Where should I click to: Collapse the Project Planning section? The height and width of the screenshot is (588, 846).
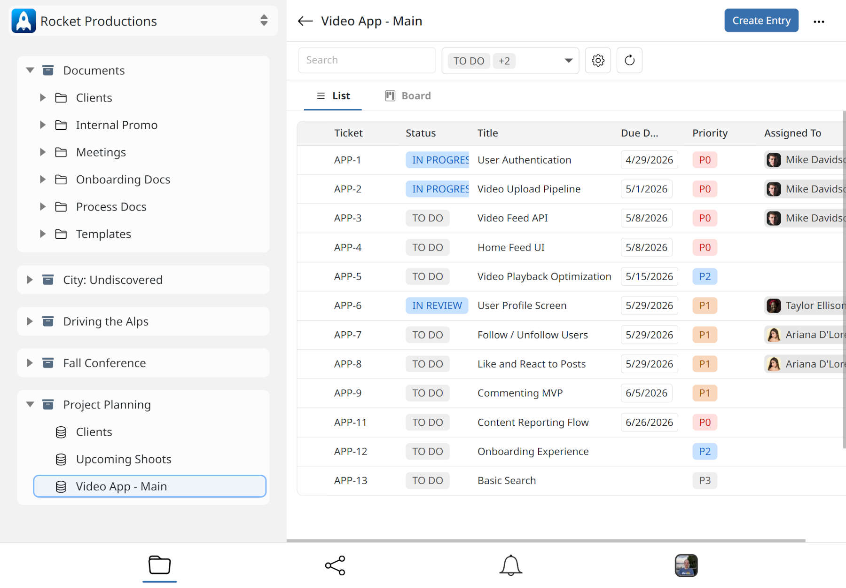point(30,404)
